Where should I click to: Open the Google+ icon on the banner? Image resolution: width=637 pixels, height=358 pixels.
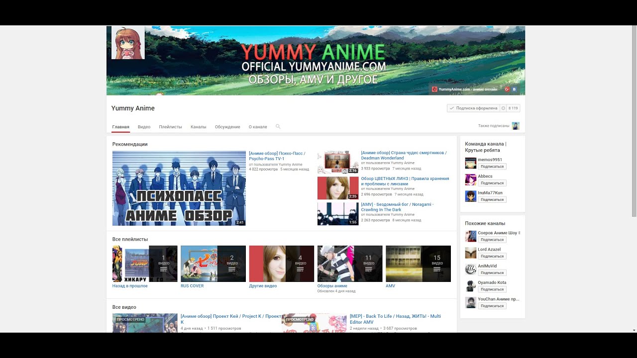[x=507, y=89]
